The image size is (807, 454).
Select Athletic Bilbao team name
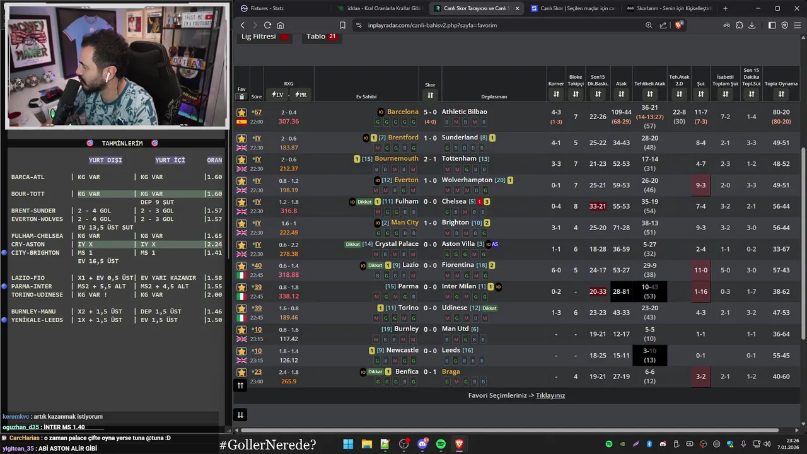coord(464,112)
